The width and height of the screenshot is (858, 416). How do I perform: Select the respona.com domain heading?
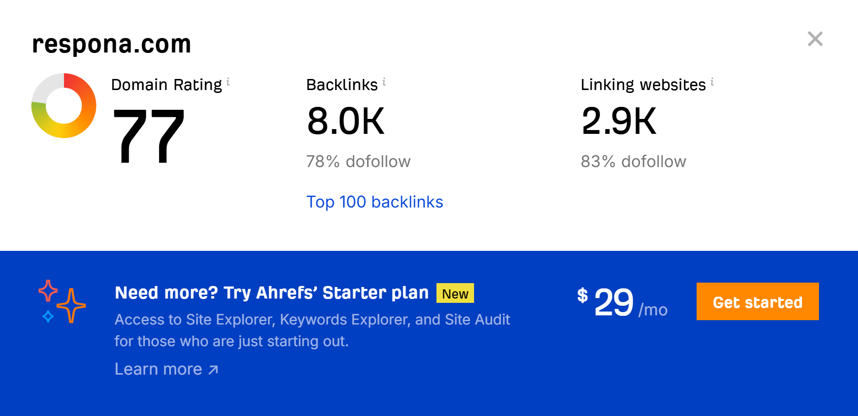[111, 43]
